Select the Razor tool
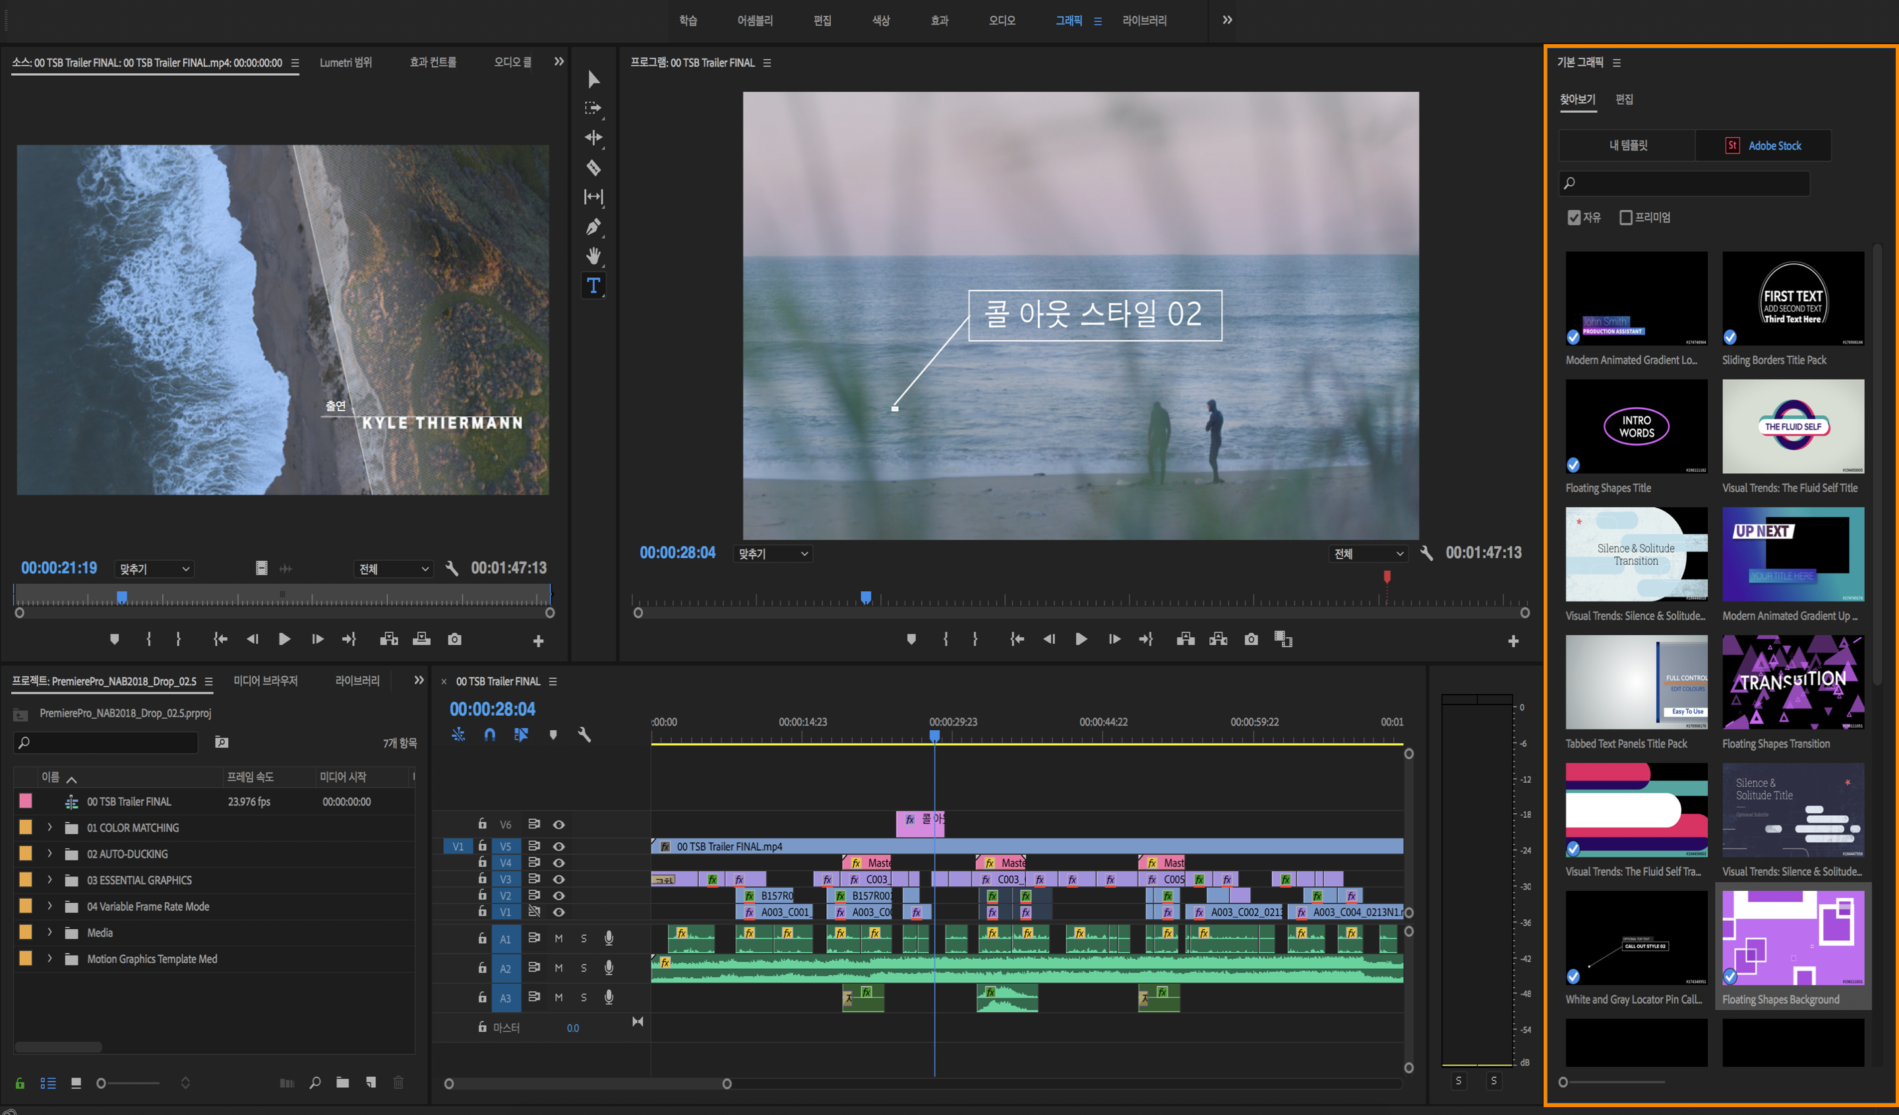 tap(594, 167)
